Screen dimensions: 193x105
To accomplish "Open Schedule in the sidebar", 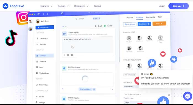I will 41,61.
